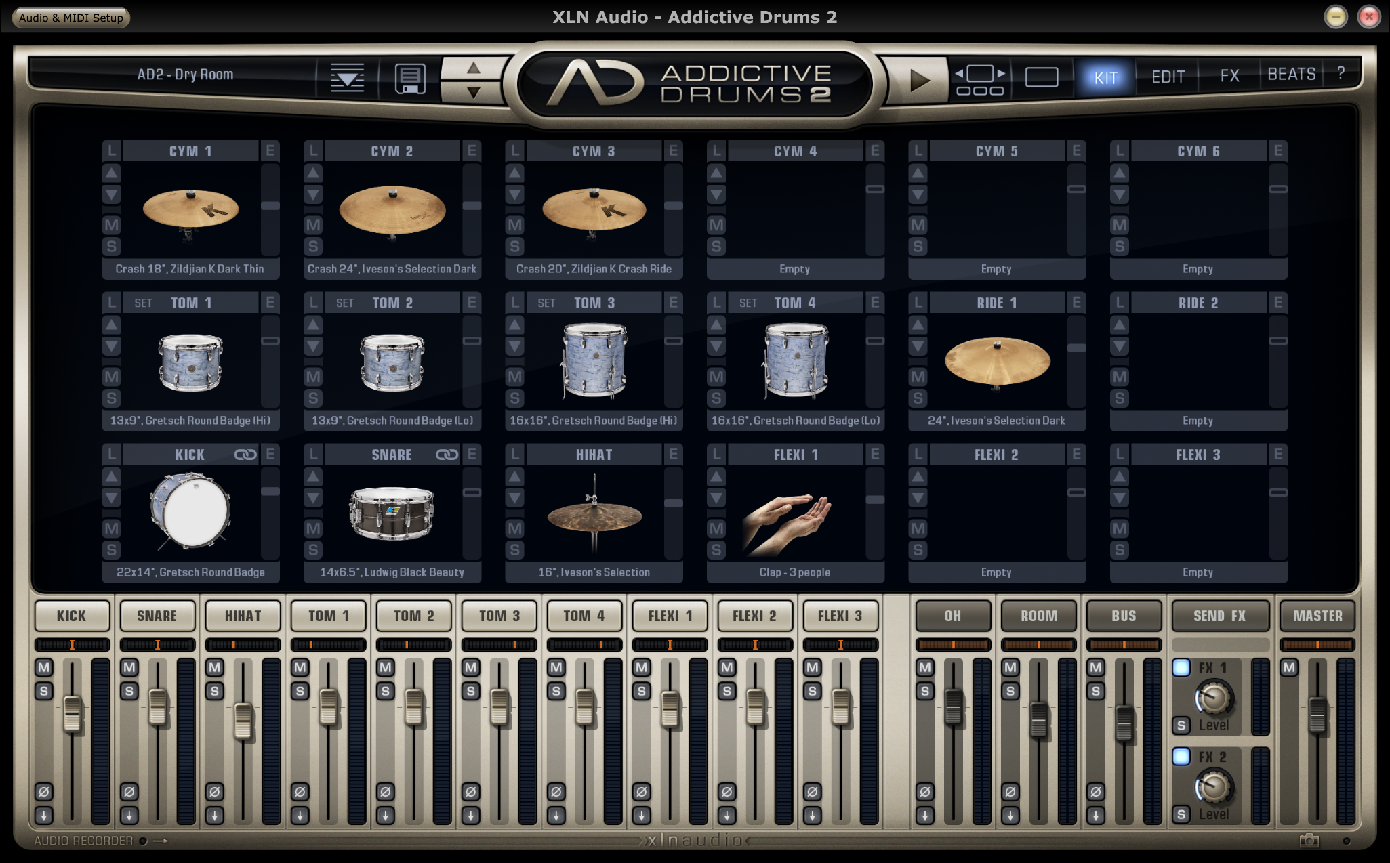This screenshot has width=1390, height=863.
Task: Select previous kitpiece for TOM 2
Action: point(313,324)
